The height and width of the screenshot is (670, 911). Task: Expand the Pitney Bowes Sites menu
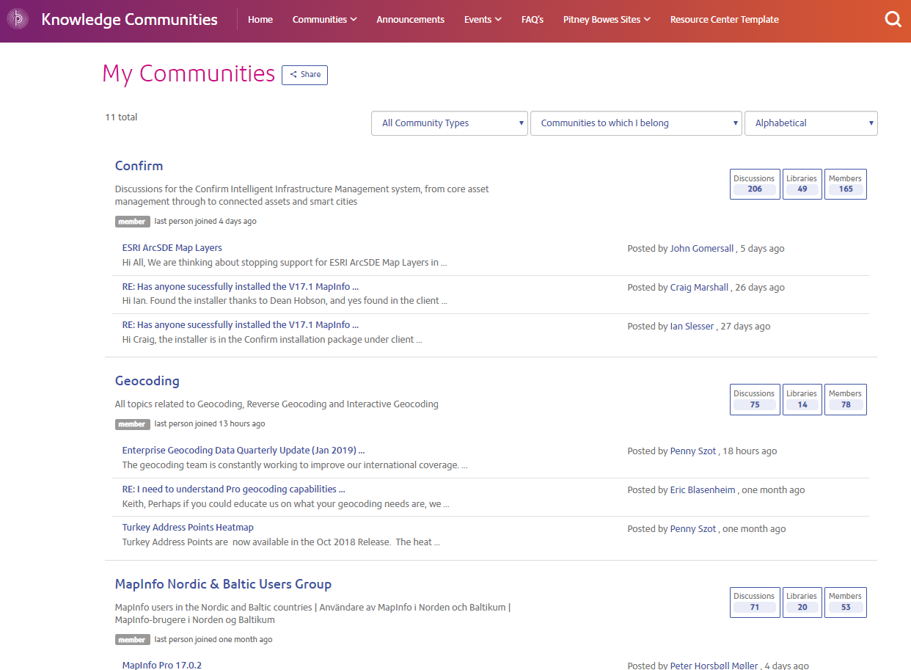(x=607, y=20)
